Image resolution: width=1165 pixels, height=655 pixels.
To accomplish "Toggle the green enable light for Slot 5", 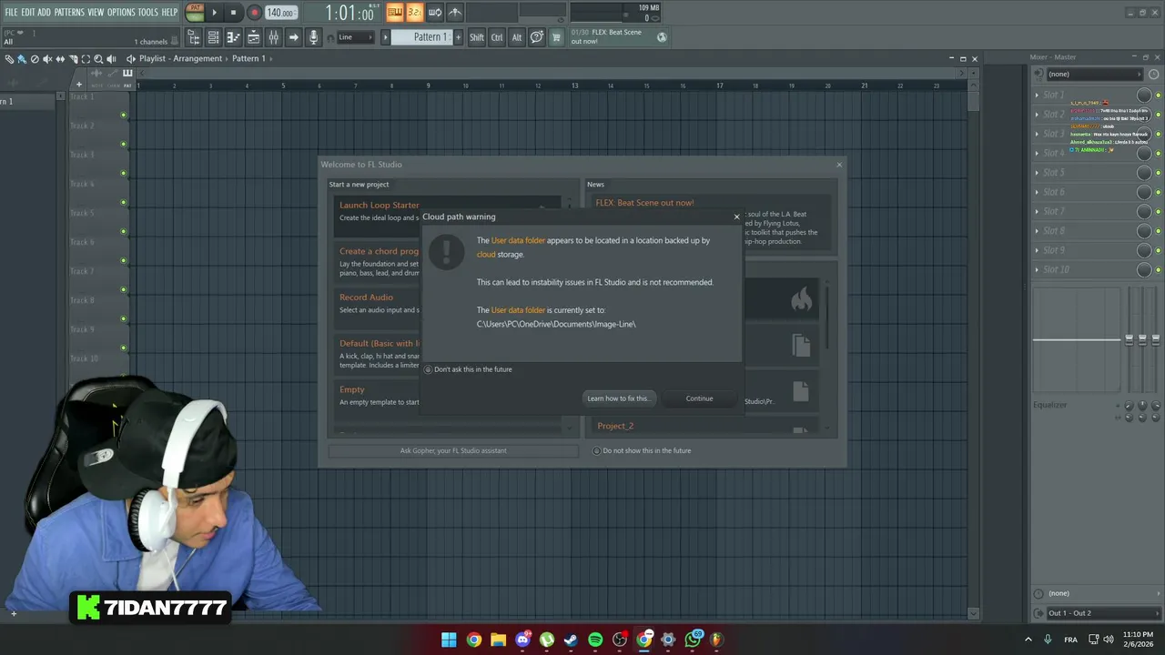I will (x=1158, y=173).
